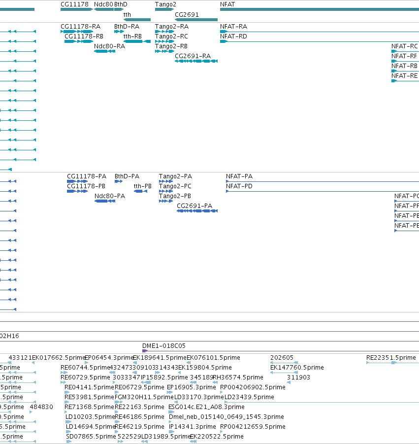Select the tth gene bar
The height and width of the screenshot is (444, 419).
[137, 20]
